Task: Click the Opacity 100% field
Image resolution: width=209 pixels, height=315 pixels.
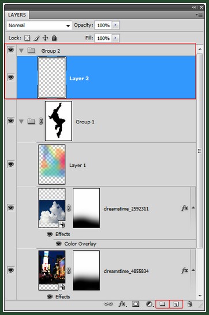Action: [103, 25]
